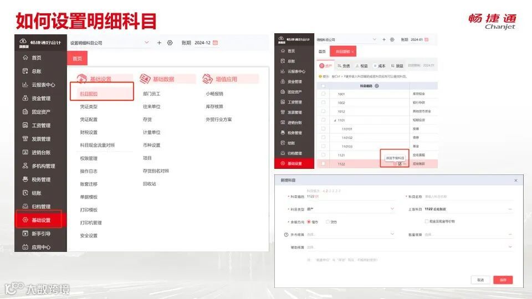This screenshot has height=299, width=532.
Task: Tick the checkbox for row 1001
Action: pyautogui.click(x=323, y=94)
